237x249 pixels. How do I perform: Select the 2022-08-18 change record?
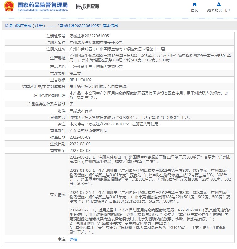pyautogui.click(x=150, y=159)
